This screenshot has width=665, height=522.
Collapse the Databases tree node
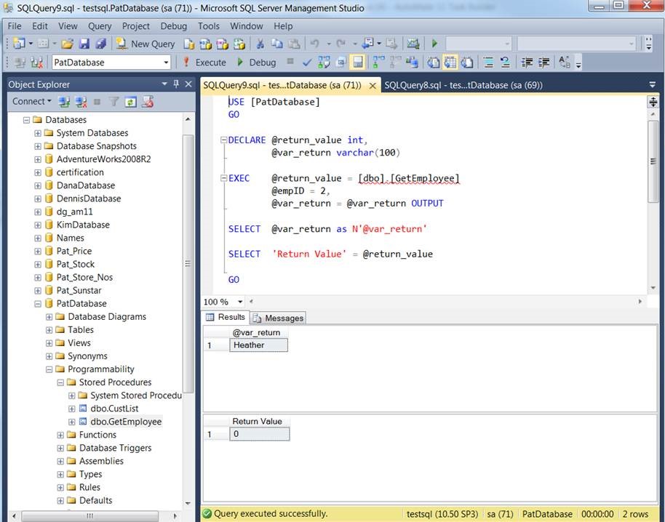coord(27,120)
